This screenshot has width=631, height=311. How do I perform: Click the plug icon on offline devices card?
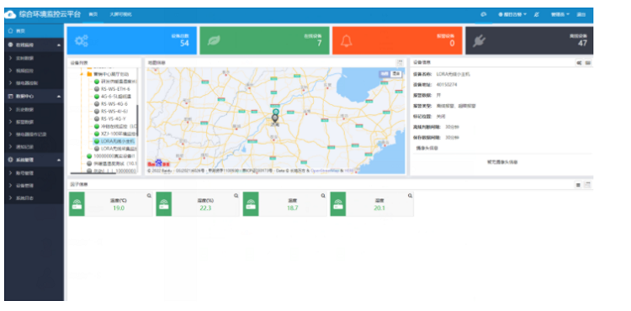pyautogui.click(x=479, y=40)
